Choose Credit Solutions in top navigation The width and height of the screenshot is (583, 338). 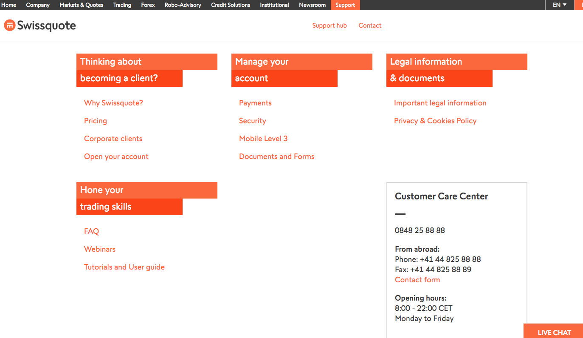click(x=231, y=5)
